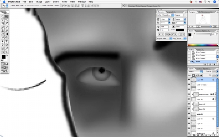Click the Jump to ImageReady button

coord(4,71)
